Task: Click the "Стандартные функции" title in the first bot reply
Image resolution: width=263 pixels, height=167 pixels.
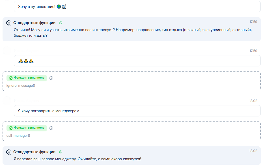Action: tap(34, 23)
